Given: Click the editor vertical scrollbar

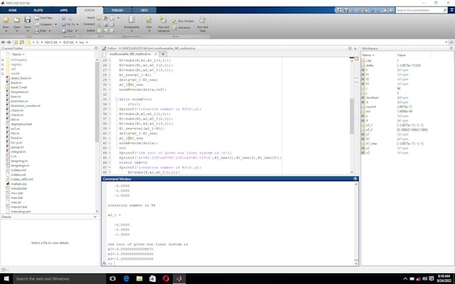Looking at the screenshot, I should coord(352,116).
